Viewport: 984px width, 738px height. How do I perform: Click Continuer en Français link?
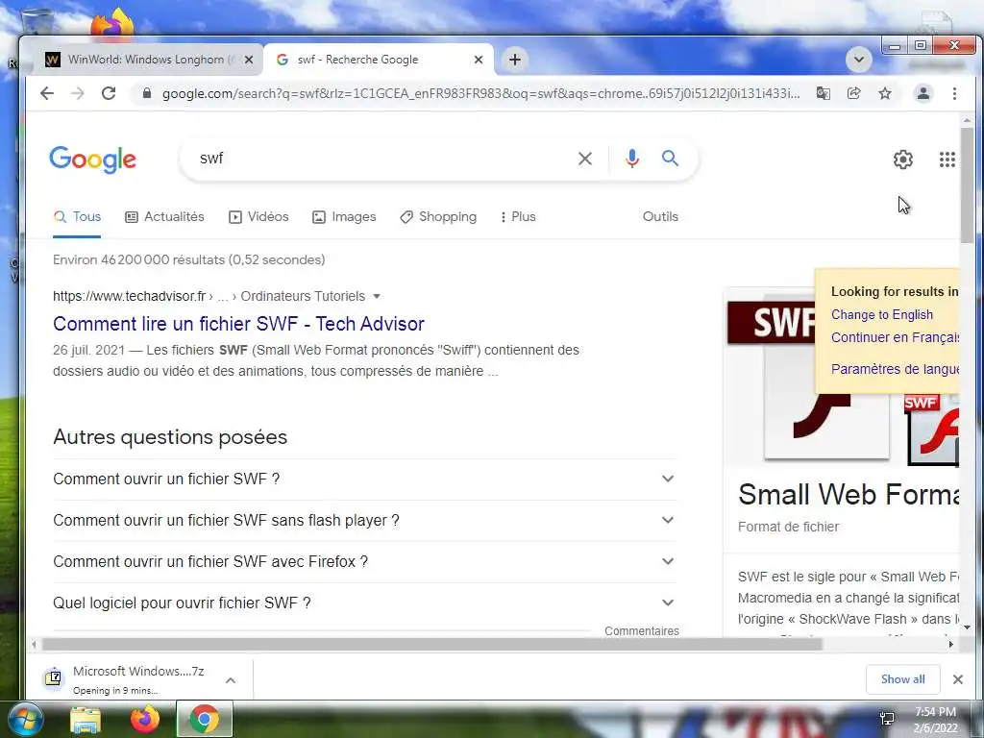click(895, 337)
